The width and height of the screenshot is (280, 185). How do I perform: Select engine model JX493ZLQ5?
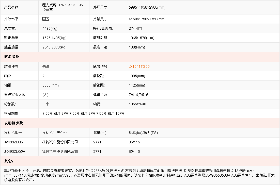(13, 142)
